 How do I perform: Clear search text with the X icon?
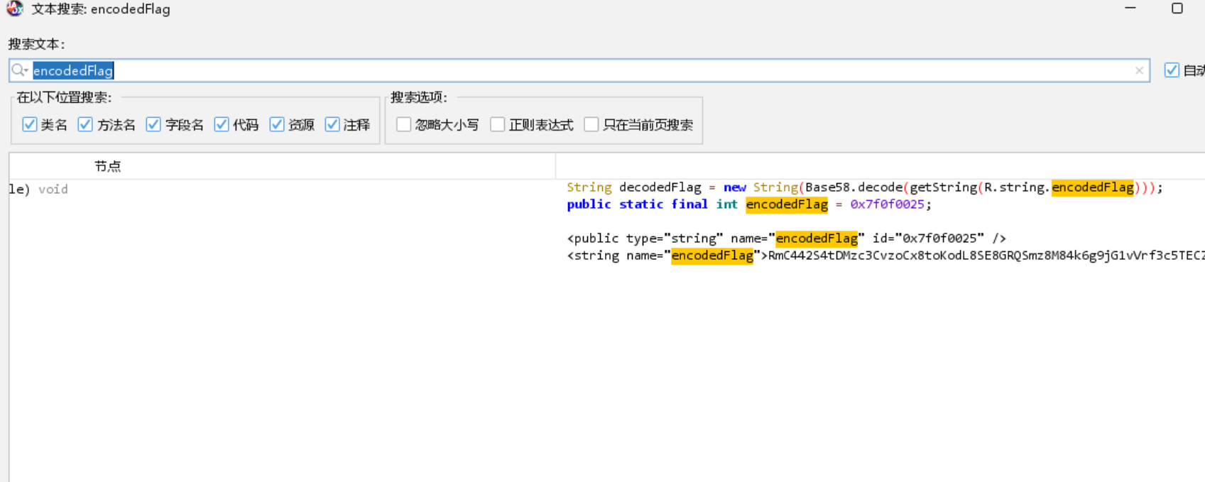pos(1139,70)
